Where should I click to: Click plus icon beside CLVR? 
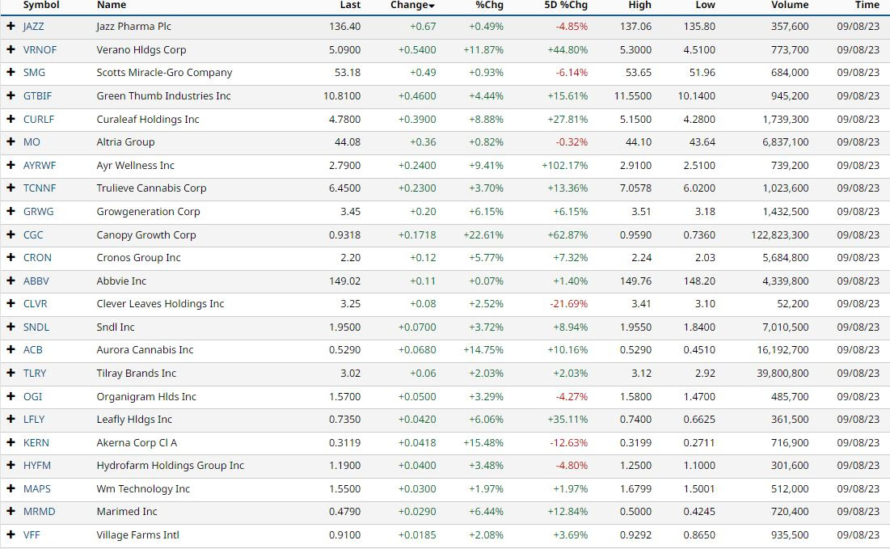[11, 303]
